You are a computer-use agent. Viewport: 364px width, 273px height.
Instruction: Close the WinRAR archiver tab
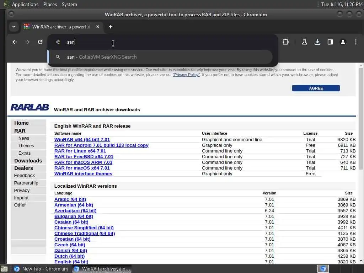pyautogui.click(x=98, y=27)
